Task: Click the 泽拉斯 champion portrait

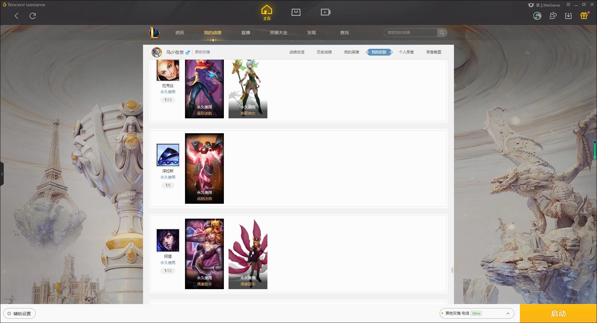Action: (x=168, y=155)
